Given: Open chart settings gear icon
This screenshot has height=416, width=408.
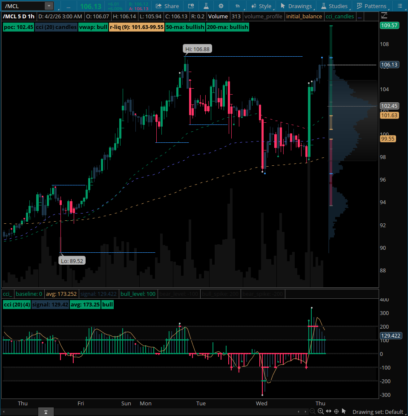Looking at the screenshot, I should pos(221,6).
